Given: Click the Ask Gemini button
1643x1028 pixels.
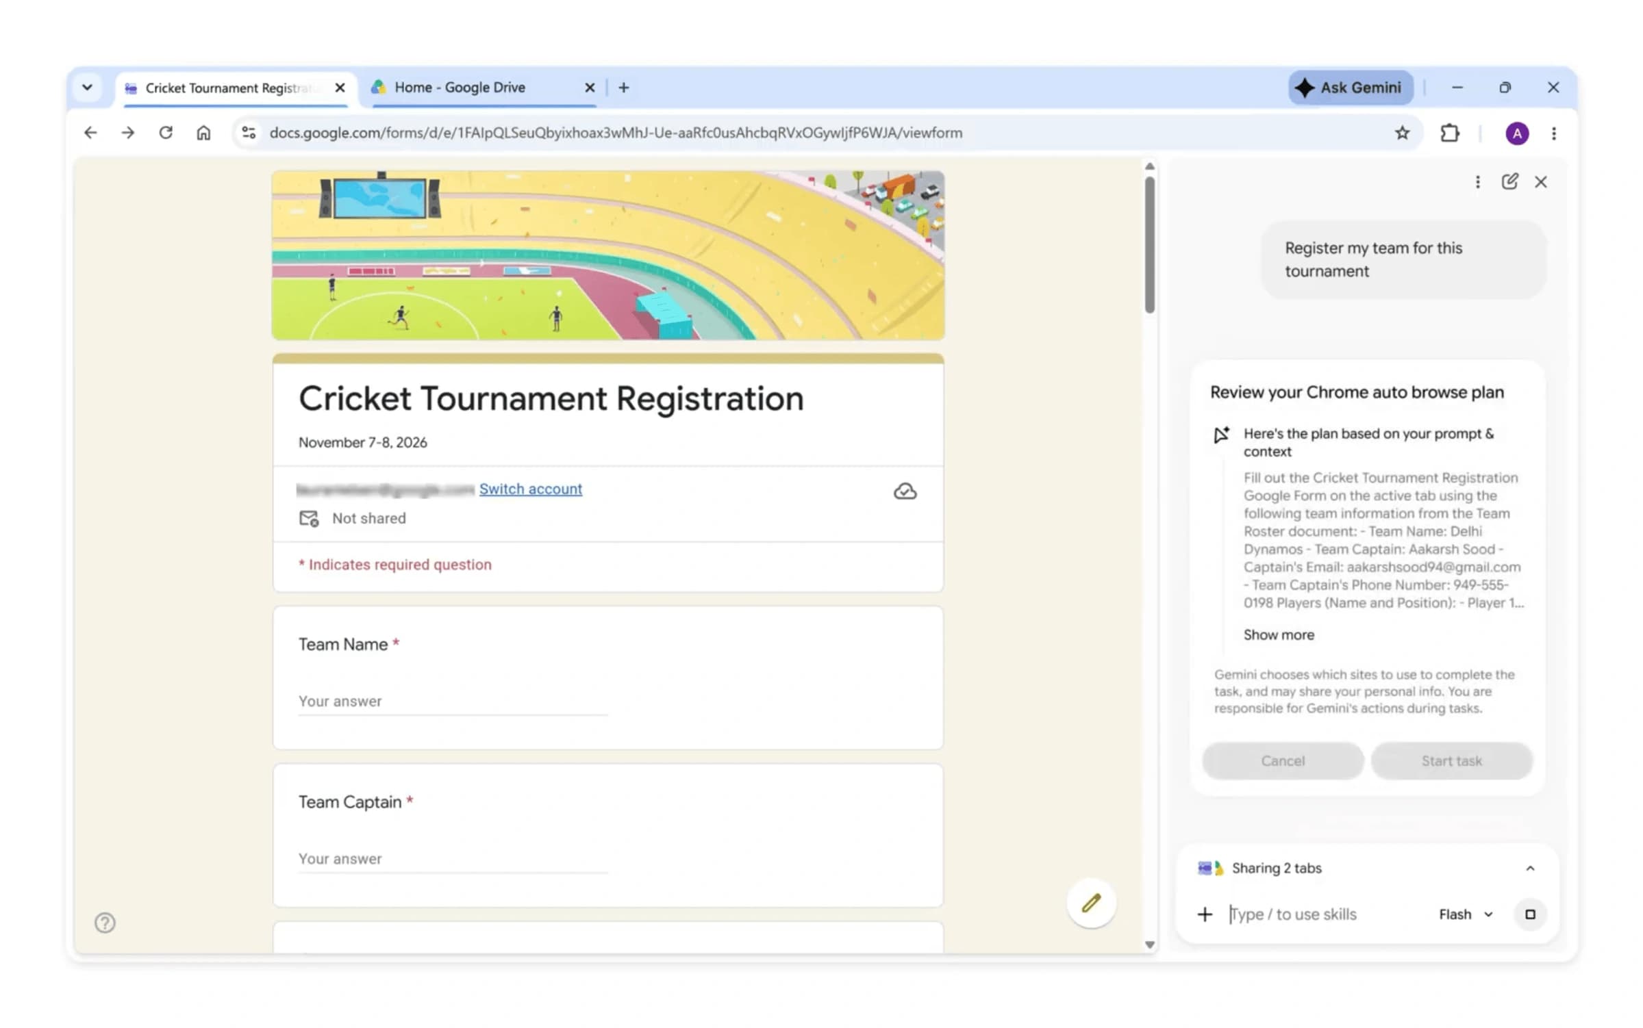Looking at the screenshot, I should coord(1350,88).
